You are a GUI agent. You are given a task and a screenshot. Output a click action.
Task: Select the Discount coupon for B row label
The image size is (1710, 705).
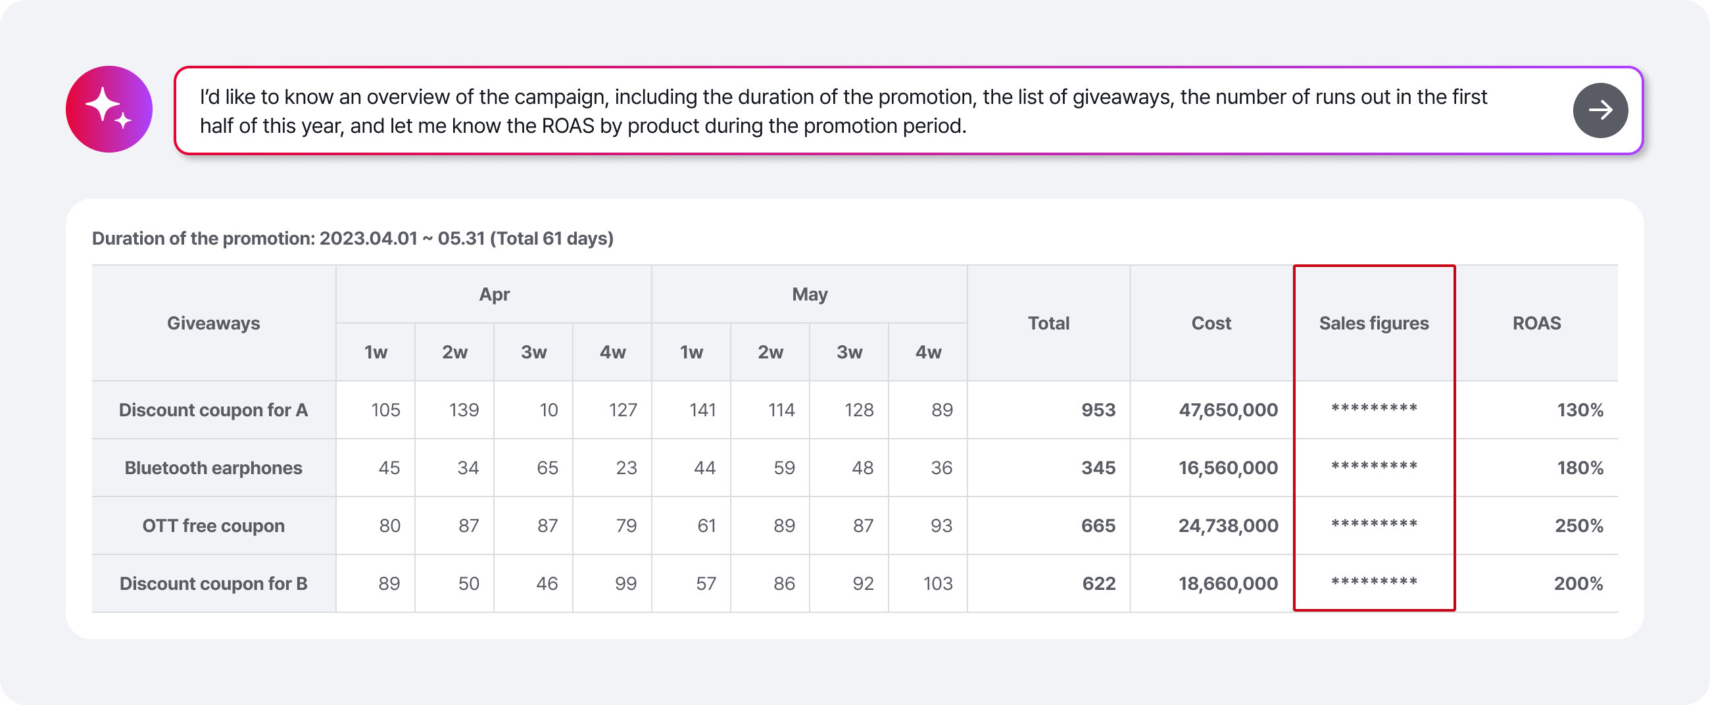(214, 583)
